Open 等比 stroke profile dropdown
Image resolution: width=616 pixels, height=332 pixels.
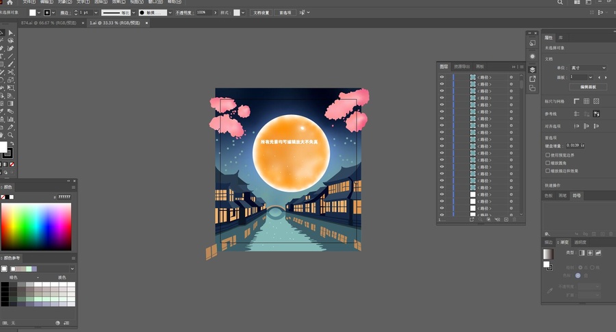pos(134,12)
